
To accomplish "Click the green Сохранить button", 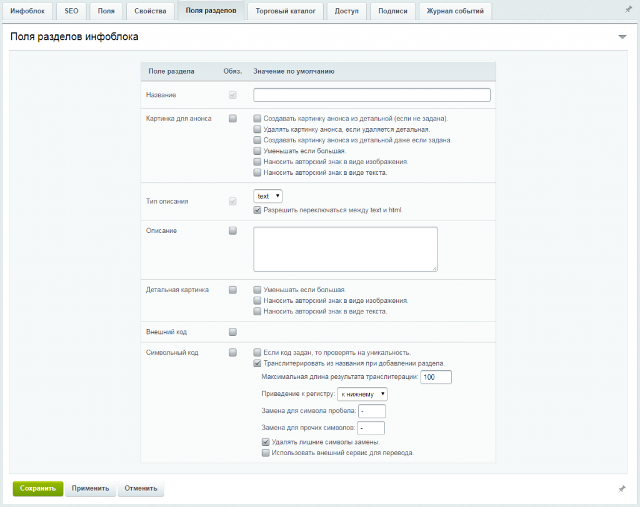I will (38, 488).
